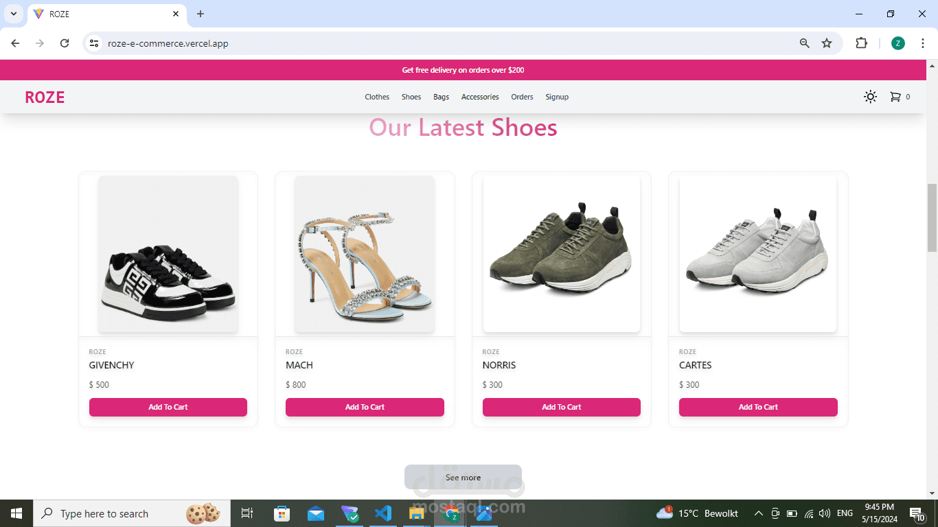Image resolution: width=938 pixels, height=527 pixels.
Task: Click the browser forward arrow
Action: pyautogui.click(x=40, y=43)
